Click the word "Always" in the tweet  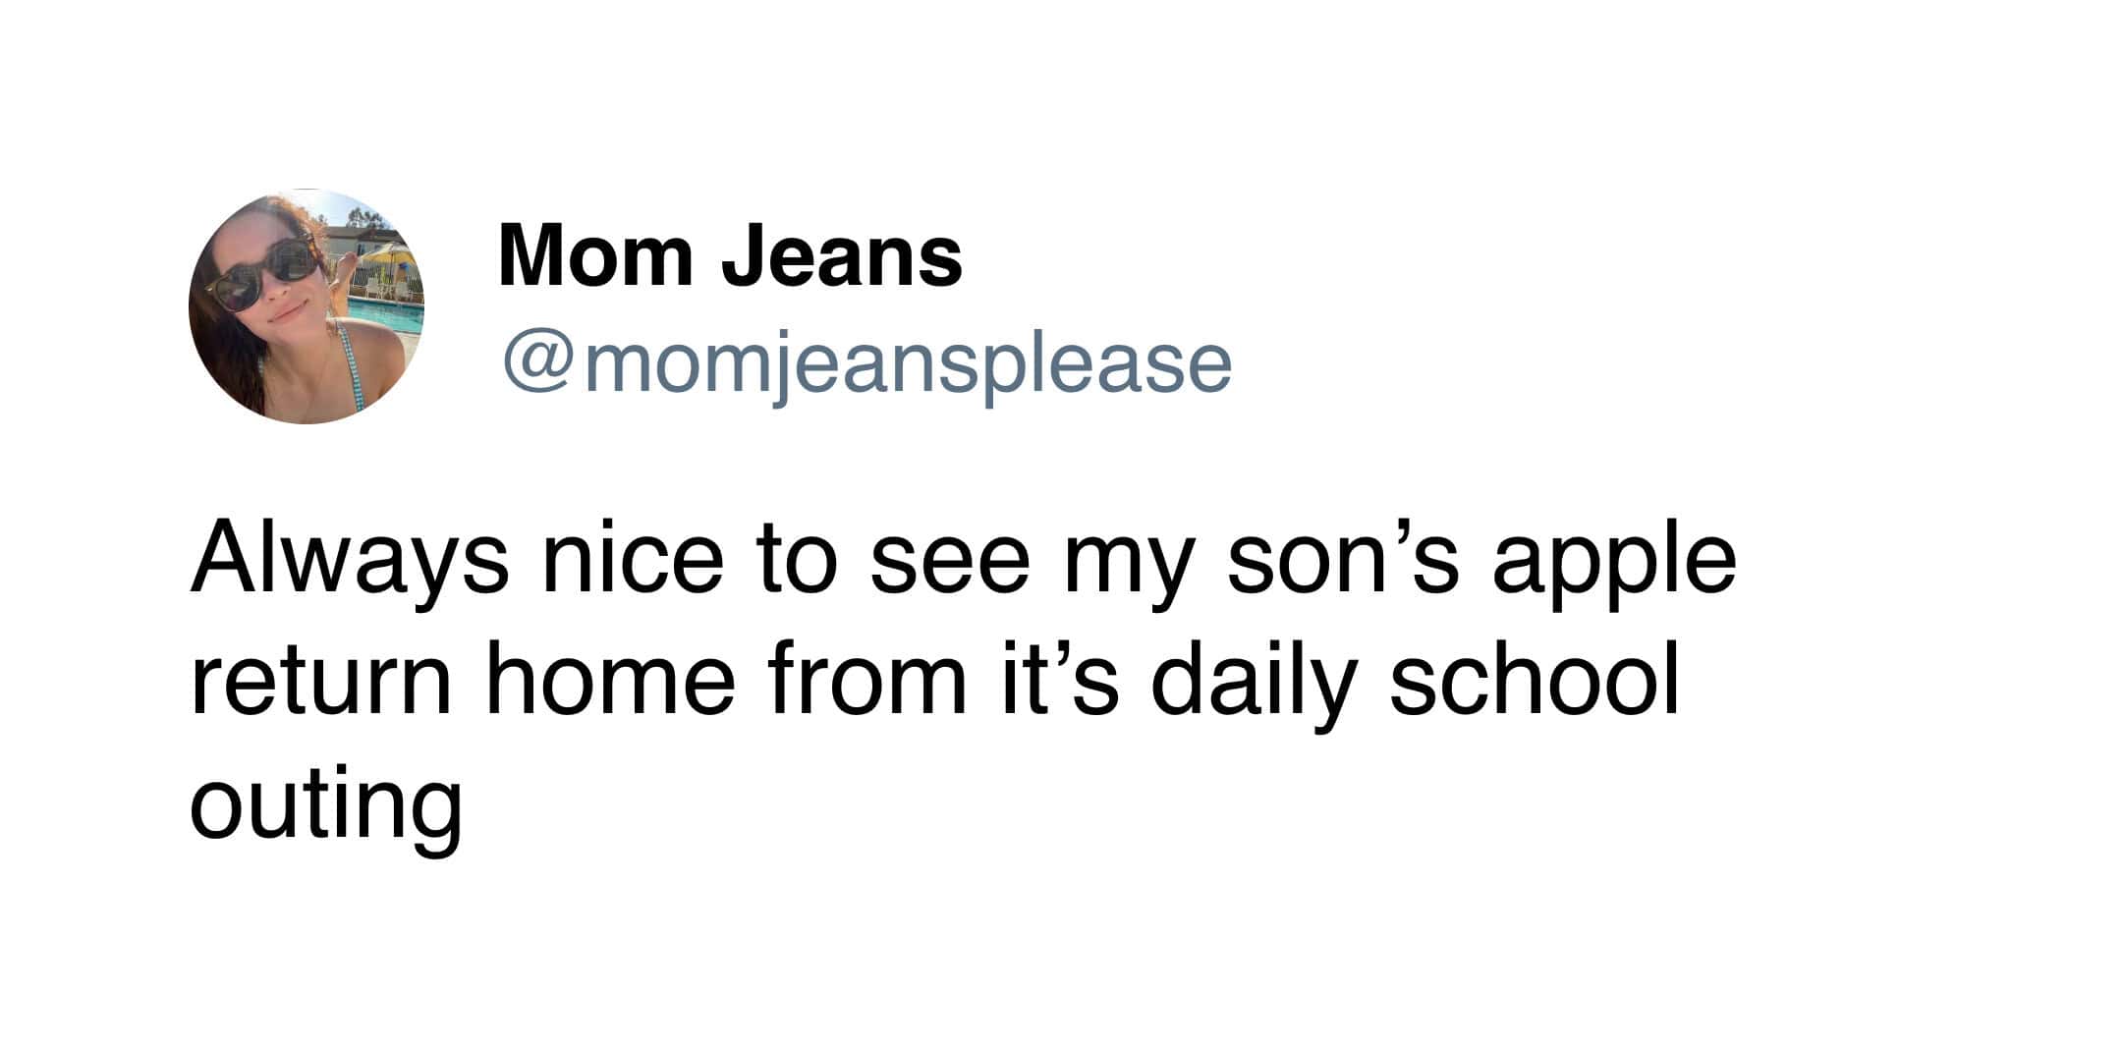pyautogui.click(x=349, y=564)
